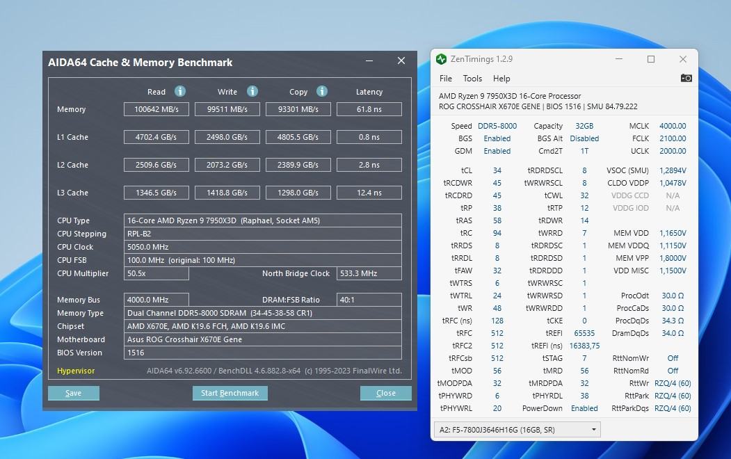Click the ProcOdt 30.0 Ω value

point(673,296)
